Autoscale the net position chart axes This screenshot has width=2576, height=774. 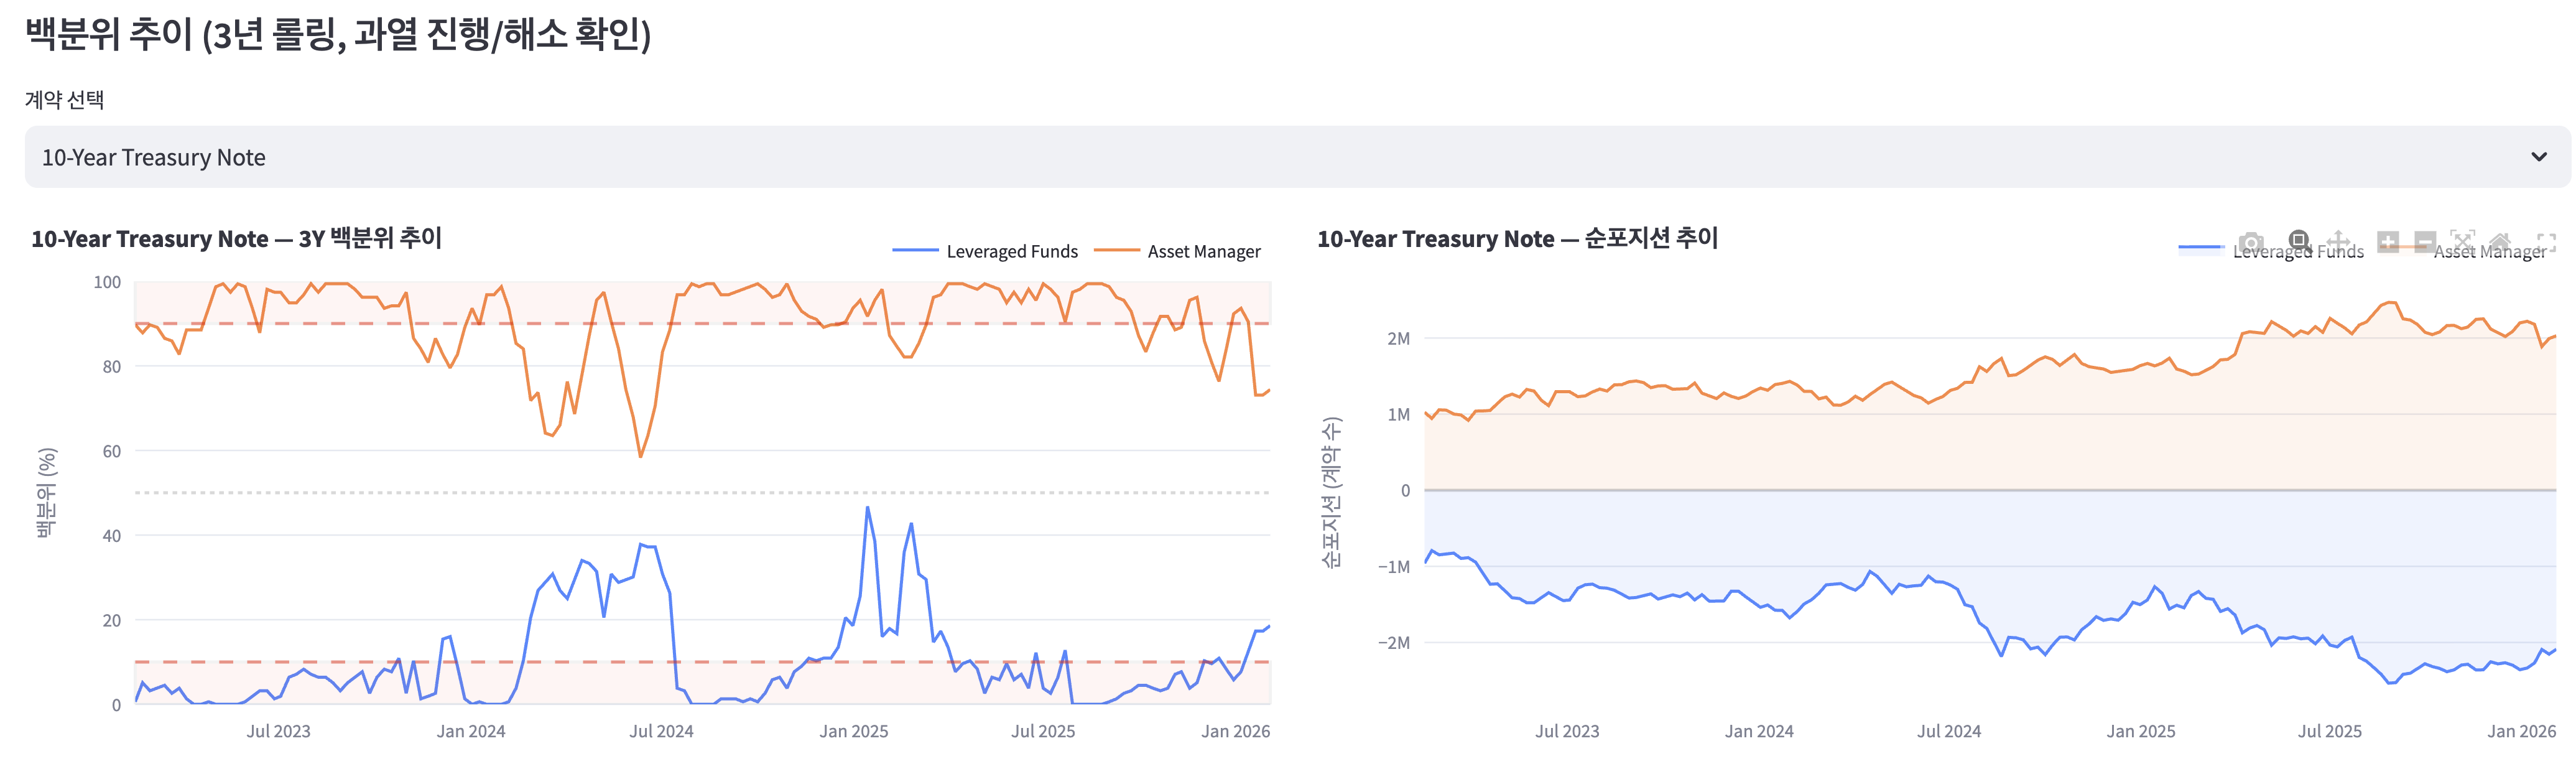[2462, 242]
